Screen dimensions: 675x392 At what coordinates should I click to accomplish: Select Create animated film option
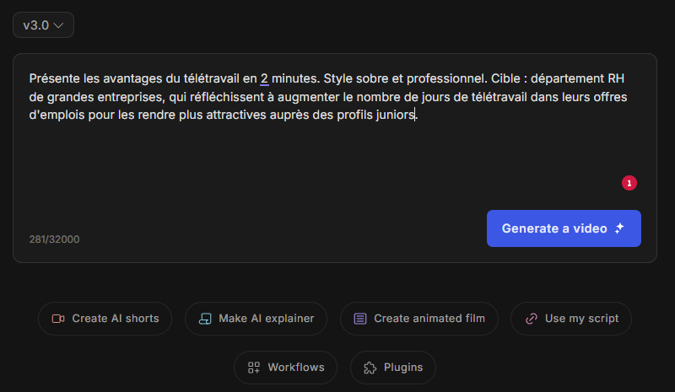pos(418,319)
